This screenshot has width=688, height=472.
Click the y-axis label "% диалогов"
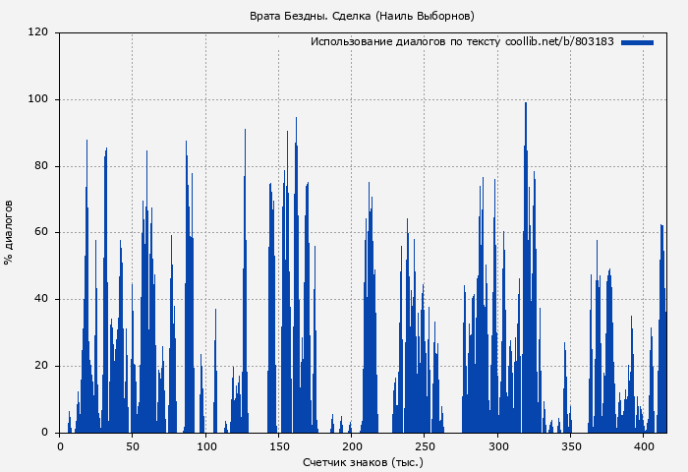pyautogui.click(x=9, y=232)
